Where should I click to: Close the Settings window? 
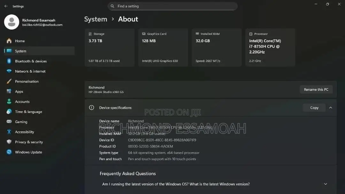(339, 4)
